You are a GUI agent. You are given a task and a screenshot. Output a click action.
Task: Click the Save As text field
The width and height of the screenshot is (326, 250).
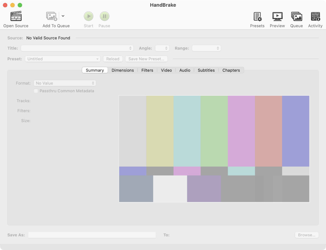click(x=92, y=235)
